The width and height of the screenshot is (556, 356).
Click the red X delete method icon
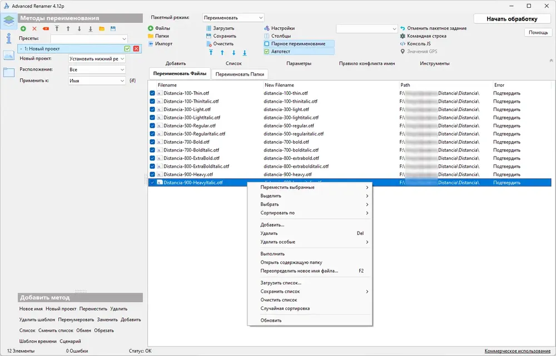click(x=34, y=29)
